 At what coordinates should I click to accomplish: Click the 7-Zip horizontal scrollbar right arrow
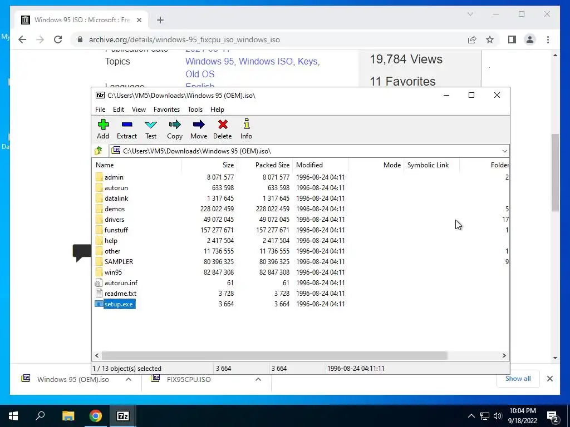pyautogui.click(x=504, y=355)
